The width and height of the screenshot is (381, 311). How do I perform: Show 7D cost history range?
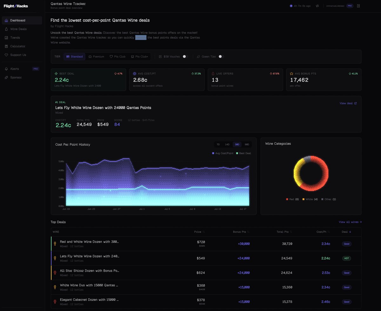click(x=218, y=144)
